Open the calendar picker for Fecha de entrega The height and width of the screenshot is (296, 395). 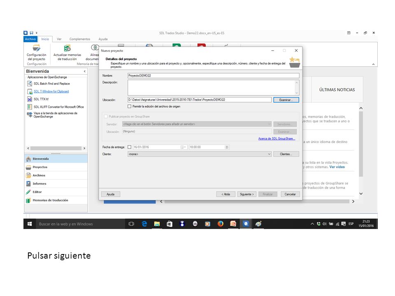tap(183, 147)
